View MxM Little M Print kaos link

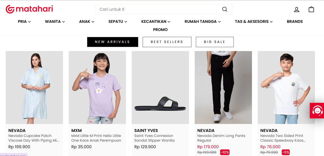(x=96, y=138)
